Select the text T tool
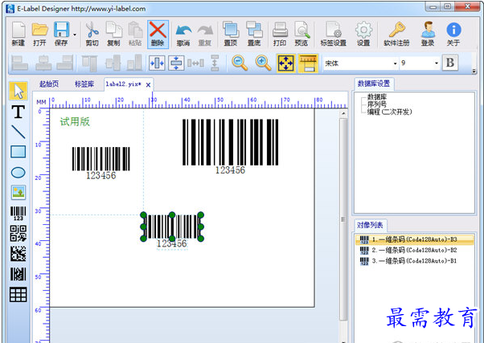The height and width of the screenshot is (343, 484). pos(18,112)
